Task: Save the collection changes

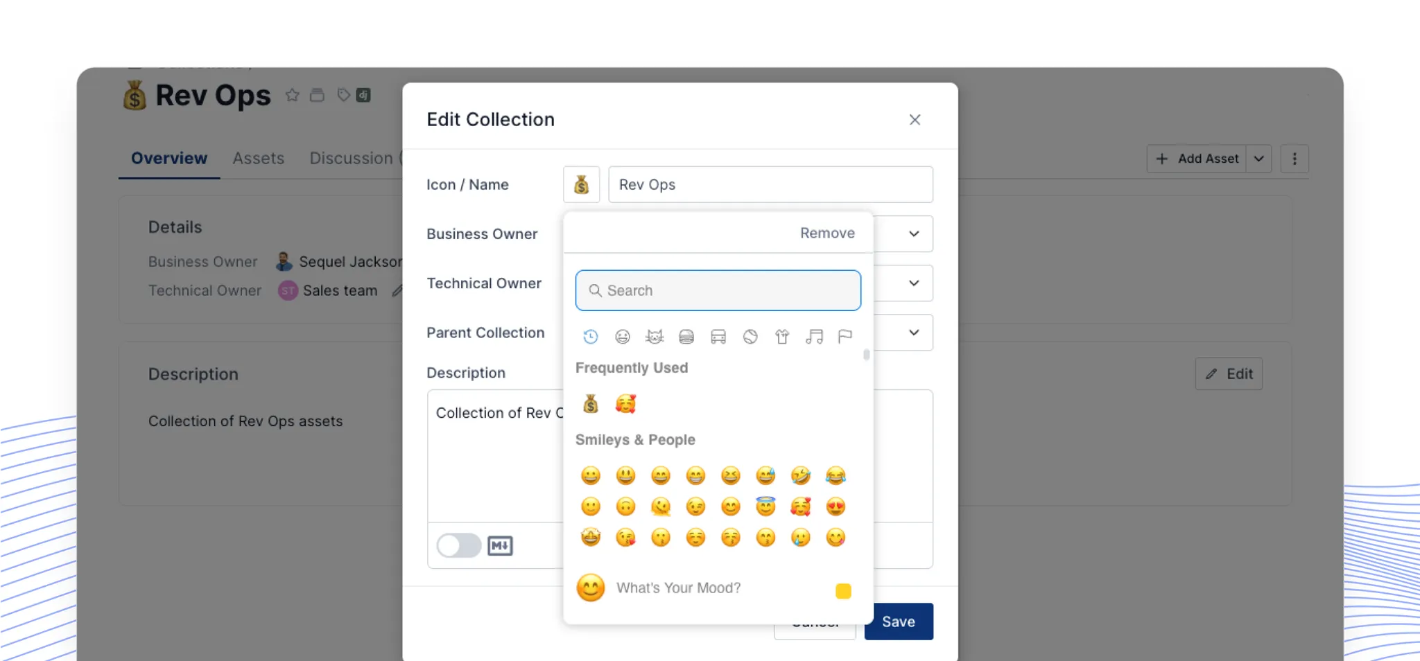Action: [x=898, y=622]
